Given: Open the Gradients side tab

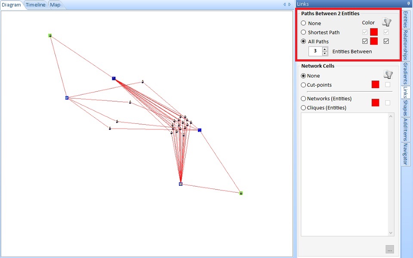Looking at the screenshot, I should 405,73.
